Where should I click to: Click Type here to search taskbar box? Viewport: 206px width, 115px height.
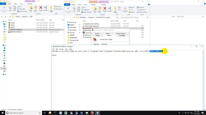click(x=23, y=113)
